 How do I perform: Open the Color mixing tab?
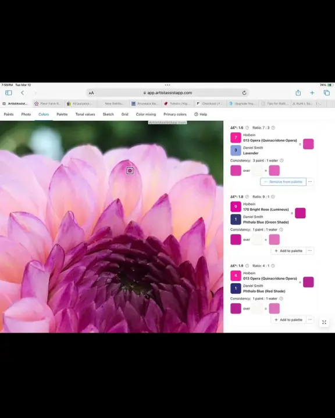tap(146, 114)
